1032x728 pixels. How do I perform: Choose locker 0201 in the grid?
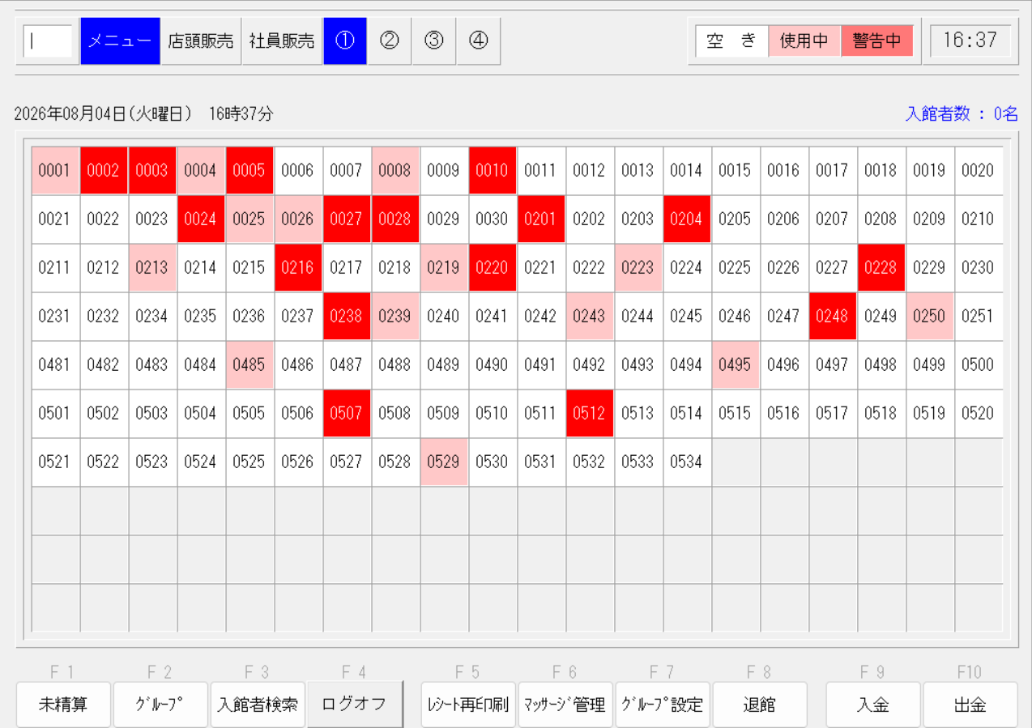point(541,219)
